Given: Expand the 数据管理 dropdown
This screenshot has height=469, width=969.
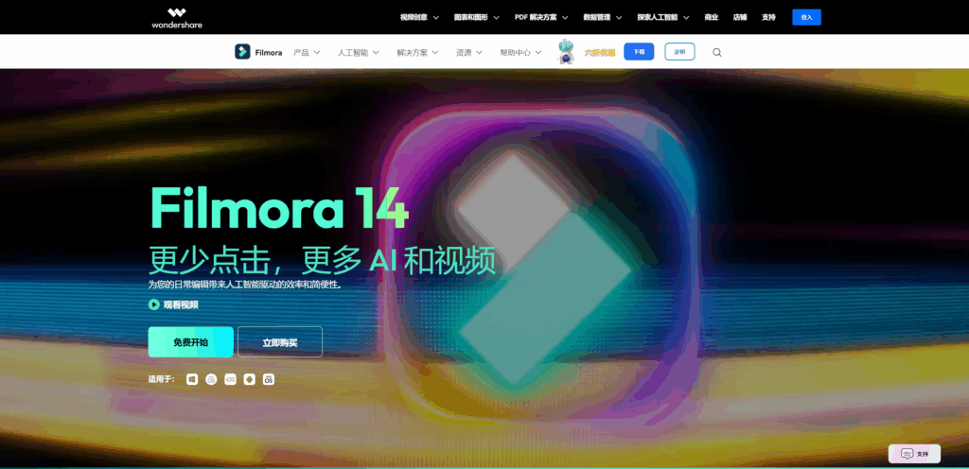Looking at the screenshot, I should 603,17.
